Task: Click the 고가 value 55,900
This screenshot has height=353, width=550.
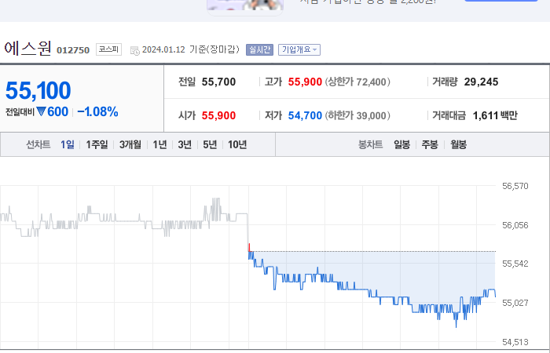Action: [305, 82]
